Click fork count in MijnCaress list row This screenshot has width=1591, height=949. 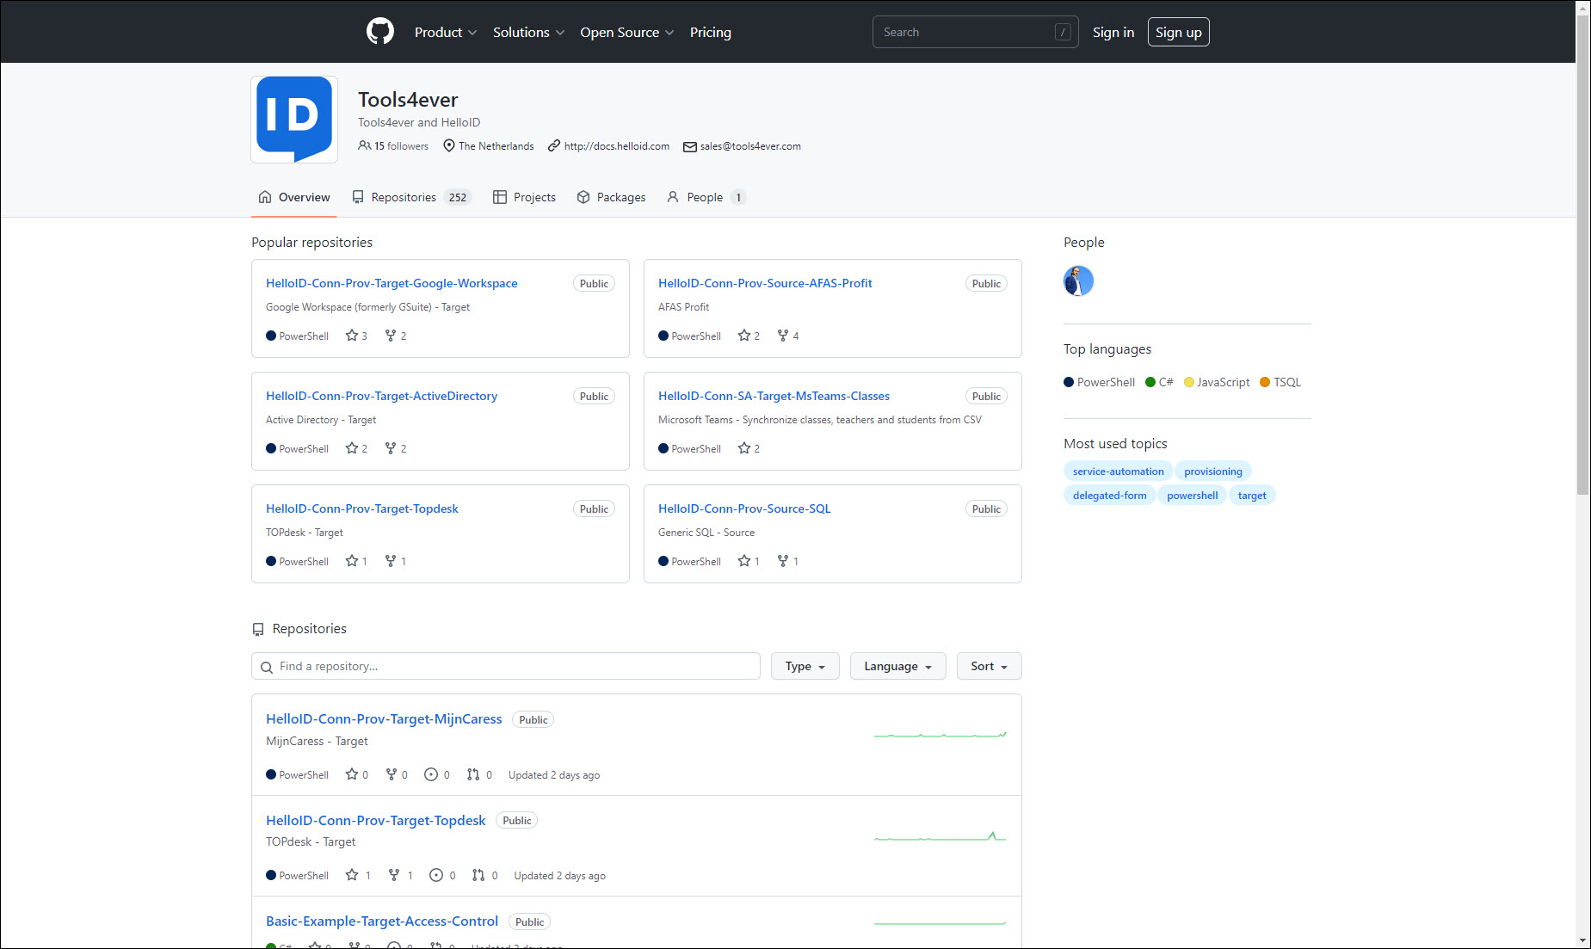[x=397, y=774]
